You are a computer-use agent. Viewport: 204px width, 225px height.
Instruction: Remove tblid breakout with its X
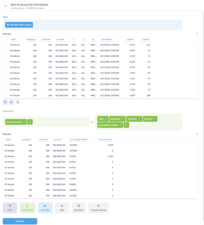(106, 119)
